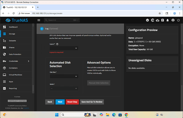Open the cloud connect status icon

(157, 20)
